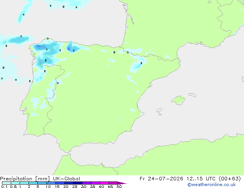Click the "Fr 24-07-2026" forecast date
This screenshot has width=244, height=188.
point(161,179)
